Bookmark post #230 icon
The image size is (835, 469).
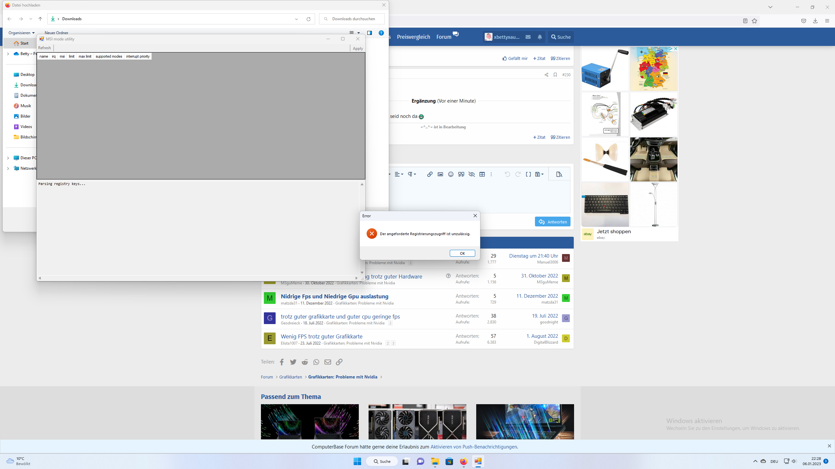coord(555,75)
